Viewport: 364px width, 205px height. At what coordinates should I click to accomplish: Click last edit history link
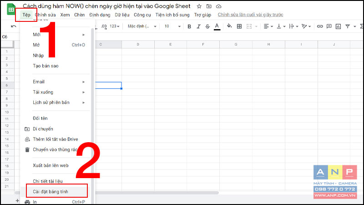pos(251,15)
